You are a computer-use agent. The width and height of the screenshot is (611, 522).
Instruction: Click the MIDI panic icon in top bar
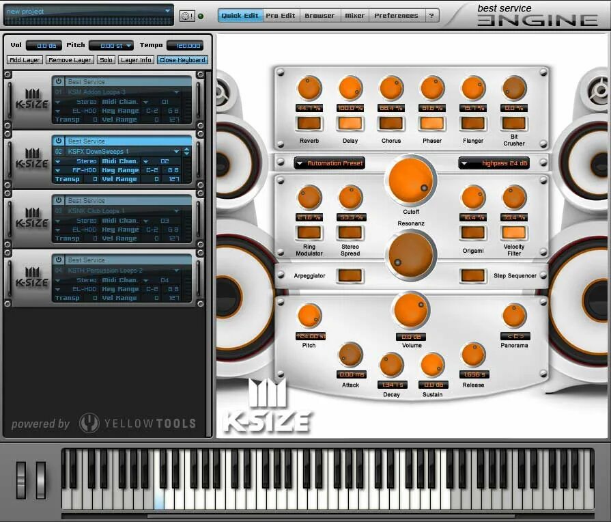[x=187, y=16]
